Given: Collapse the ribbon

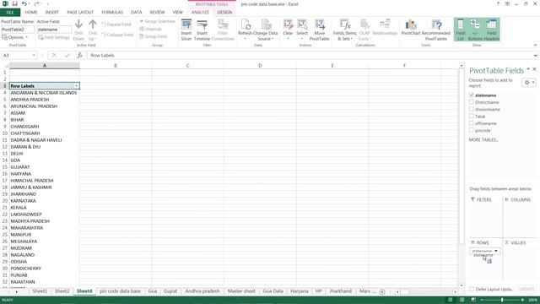Looking at the screenshot, I should 535,45.
